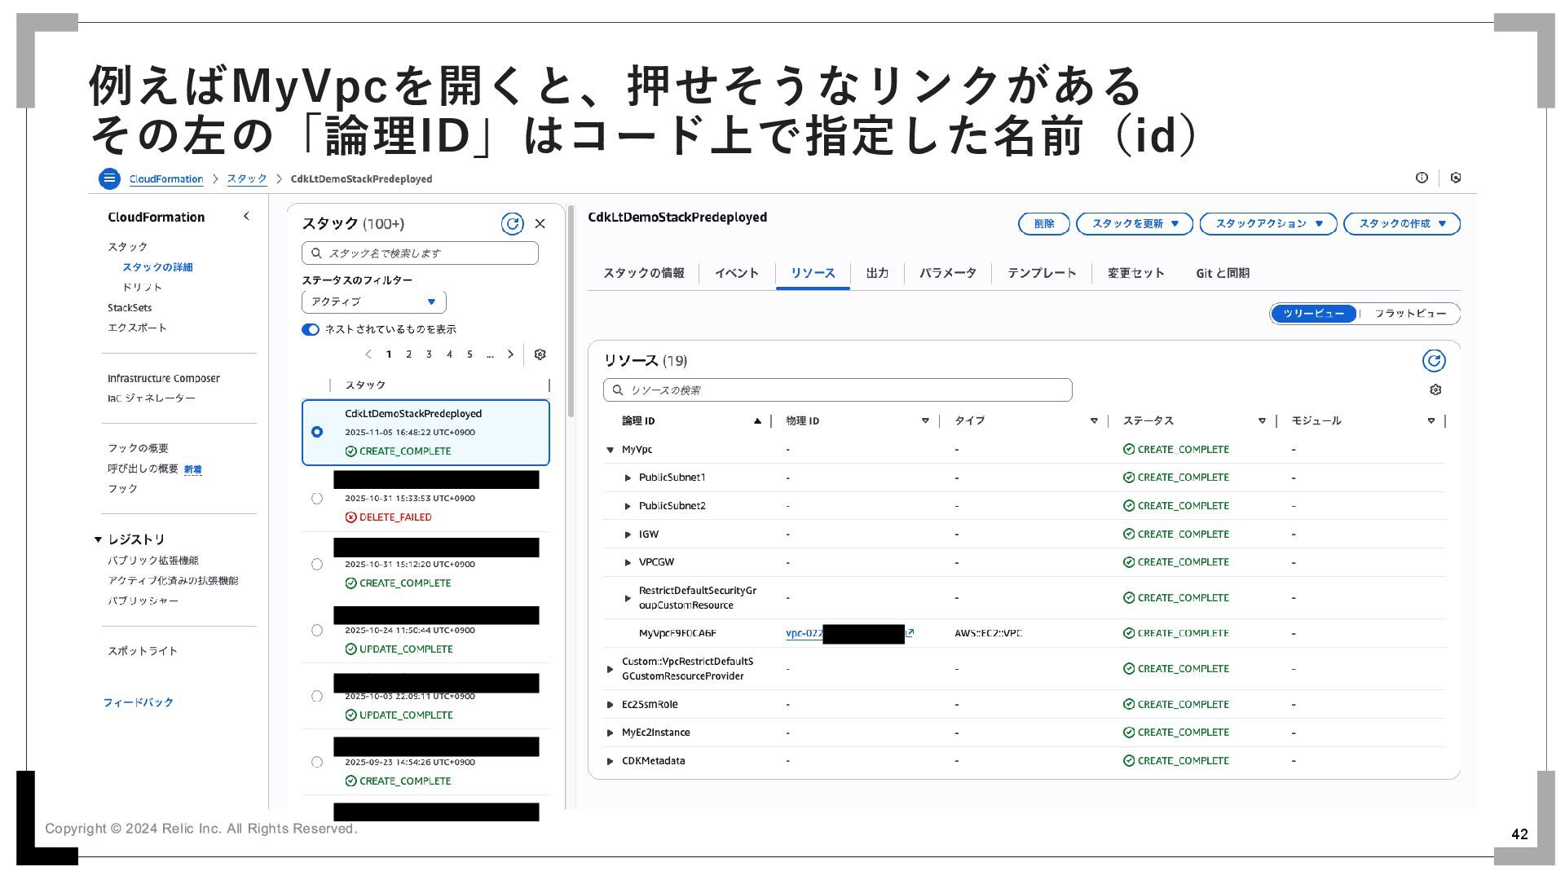Open the スタックアクション dropdown button
The image size is (1565, 880).
[1267, 224]
